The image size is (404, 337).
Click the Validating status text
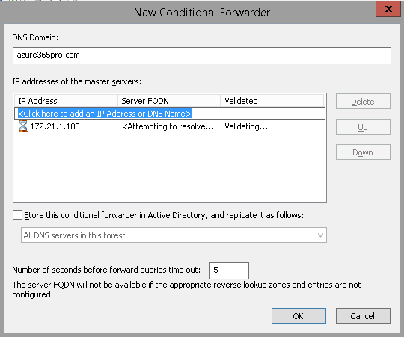(x=246, y=126)
